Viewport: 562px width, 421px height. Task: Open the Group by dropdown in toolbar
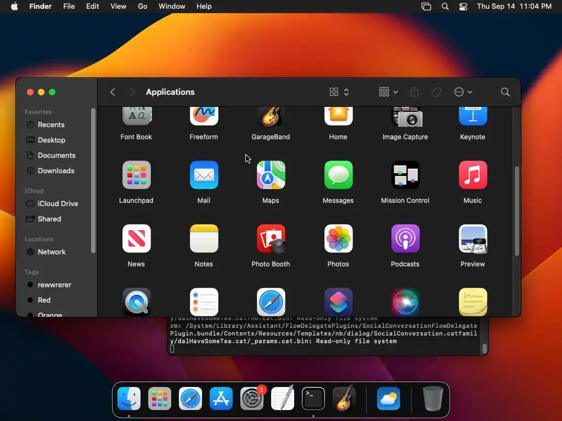click(389, 92)
